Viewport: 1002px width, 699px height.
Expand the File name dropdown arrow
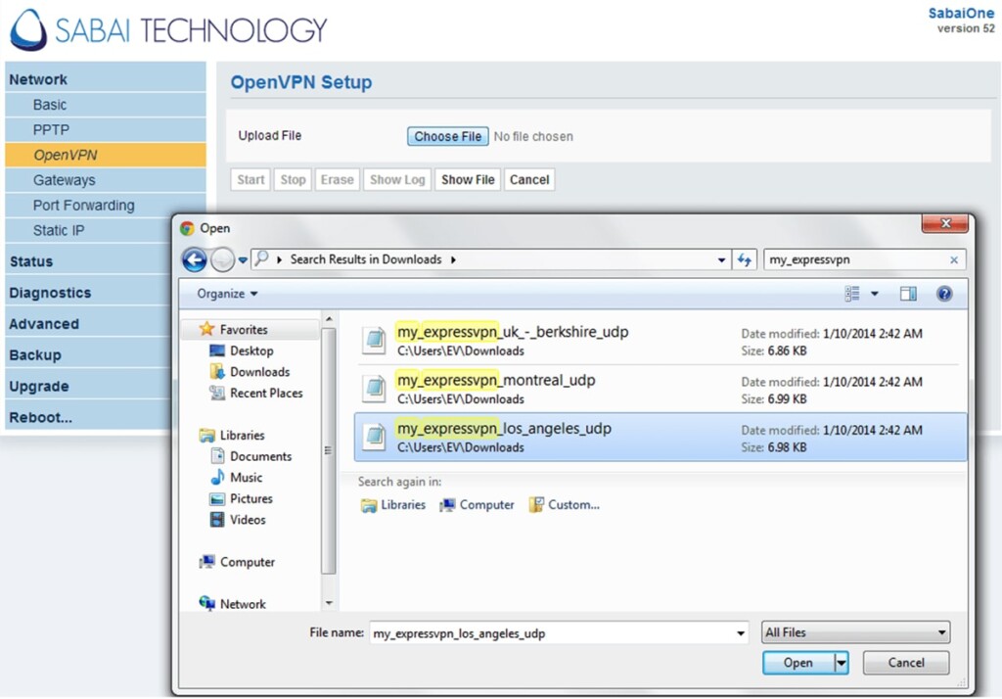741,633
